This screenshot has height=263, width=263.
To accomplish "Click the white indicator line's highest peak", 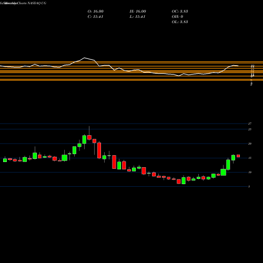I will [x=84, y=58].
